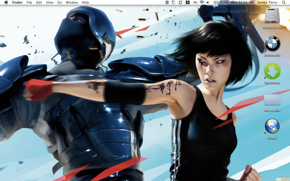Screen dimensions: 290x181
Task: Select the BMW logo Documents shortcut
Action: click(272, 43)
